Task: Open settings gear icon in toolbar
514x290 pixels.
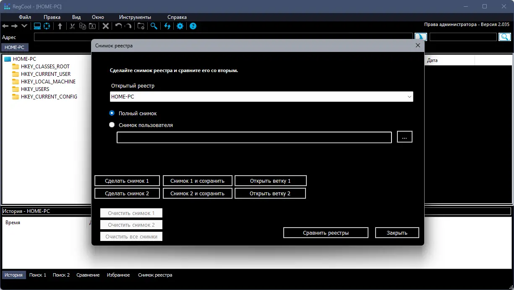Action: pyautogui.click(x=180, y=26)
